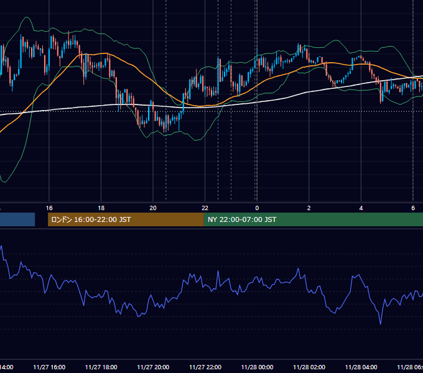423x373 pixels.
Task: Click the blue session bar left of ロンドン
Action: (x=17, y=219)
